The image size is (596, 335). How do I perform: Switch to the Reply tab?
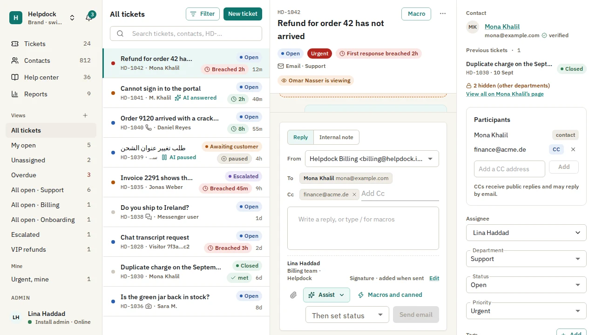point(300,137)
